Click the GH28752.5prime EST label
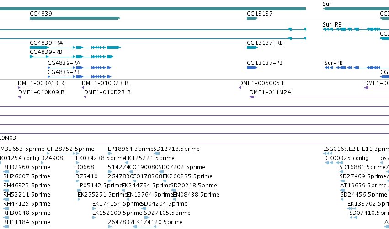 point(70,149)
